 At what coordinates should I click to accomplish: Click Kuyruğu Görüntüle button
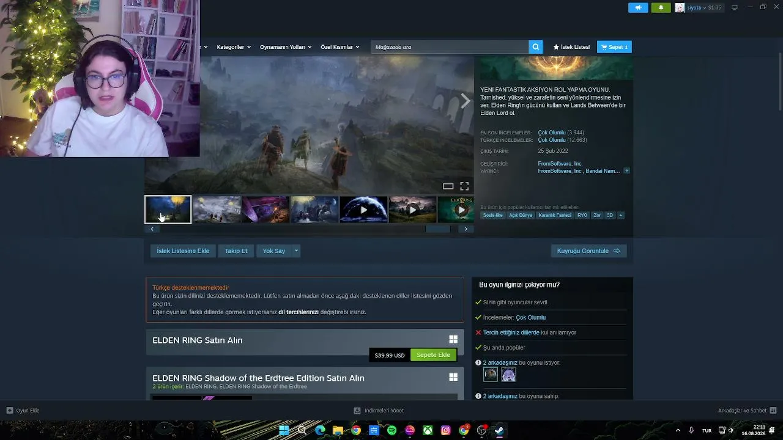pos(588,251)
